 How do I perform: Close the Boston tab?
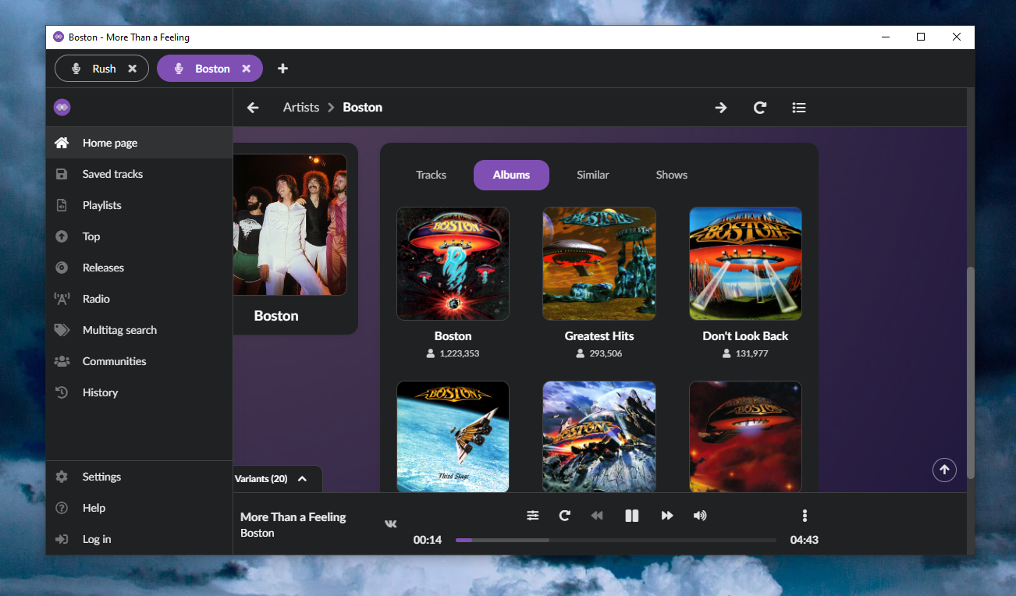click(x=247, y=69)
